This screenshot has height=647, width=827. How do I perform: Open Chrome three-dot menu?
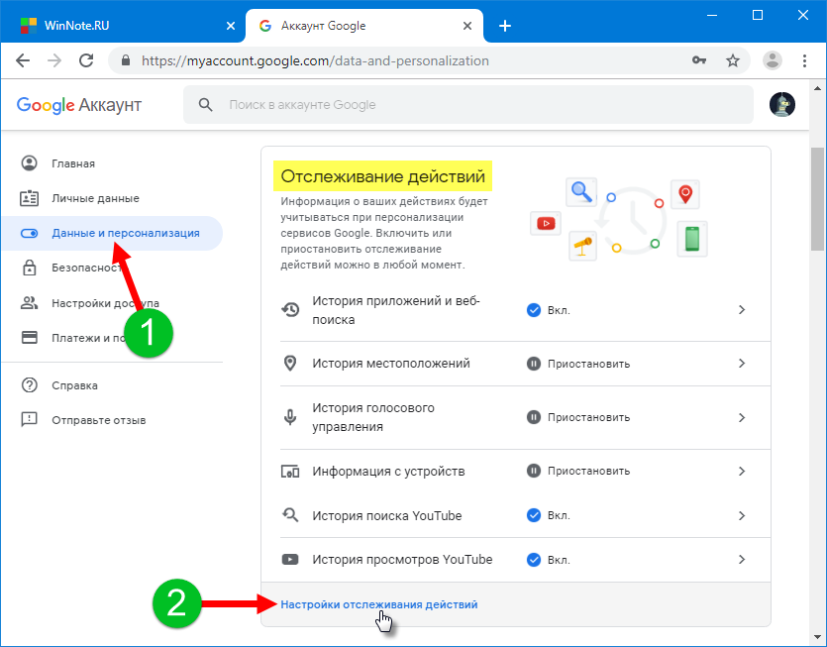(804, 60)
